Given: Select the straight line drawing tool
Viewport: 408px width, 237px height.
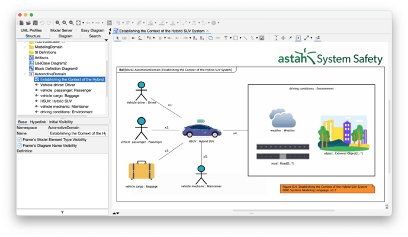Looking at the screenshot, I should pyautogui.click(x=245, y=38).
